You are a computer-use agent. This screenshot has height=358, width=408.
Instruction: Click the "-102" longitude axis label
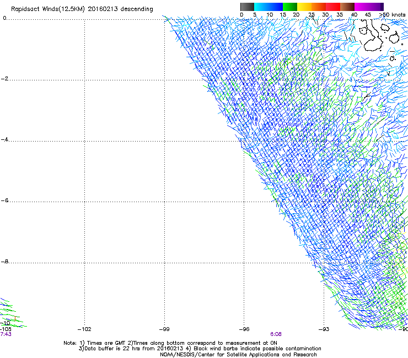pyautogui.click(x=84, y=329)
